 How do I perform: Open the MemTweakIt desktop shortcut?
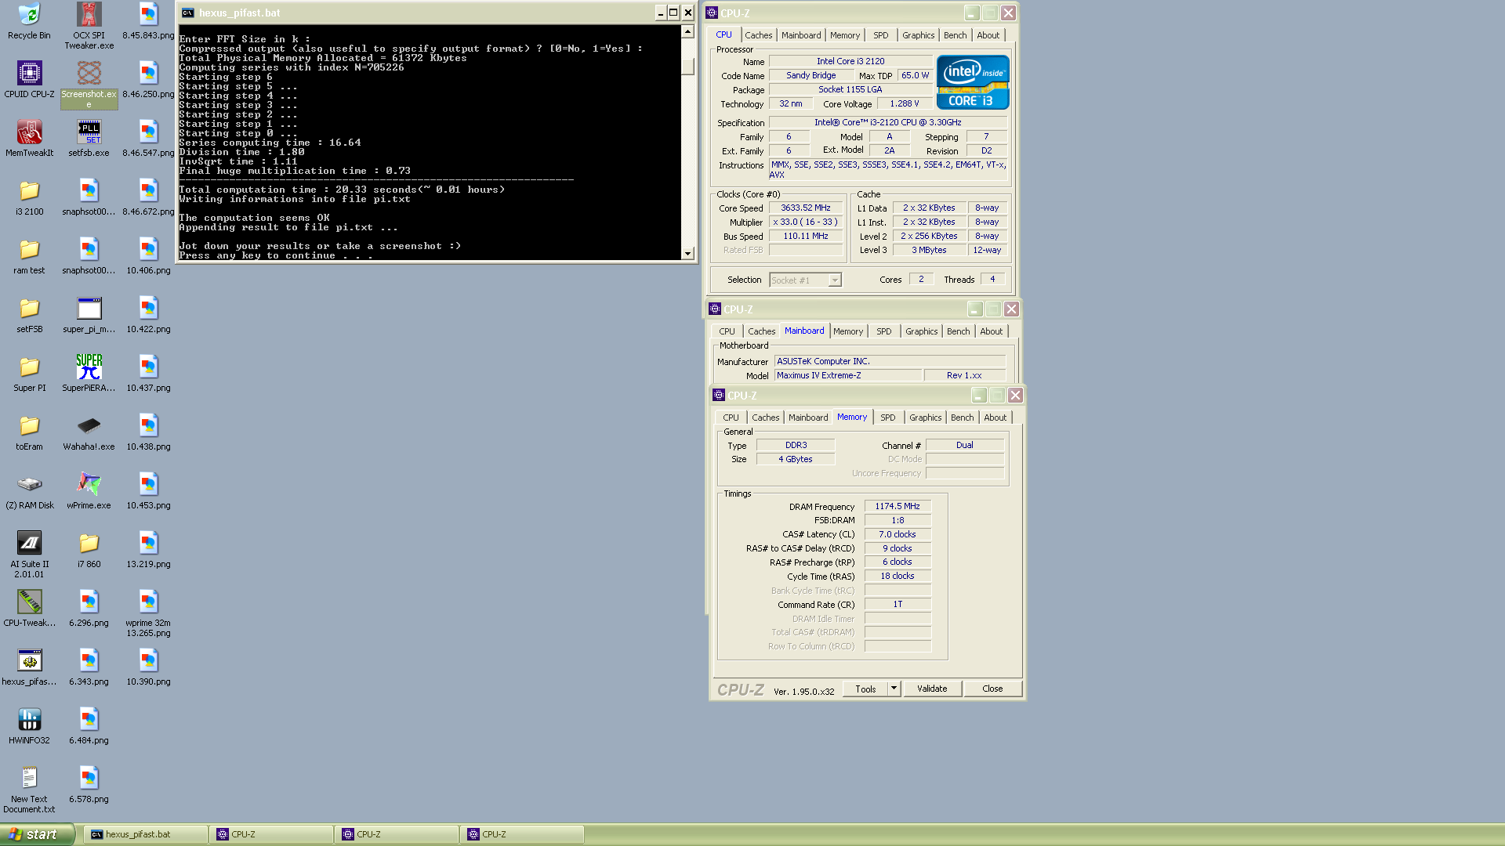29,139
